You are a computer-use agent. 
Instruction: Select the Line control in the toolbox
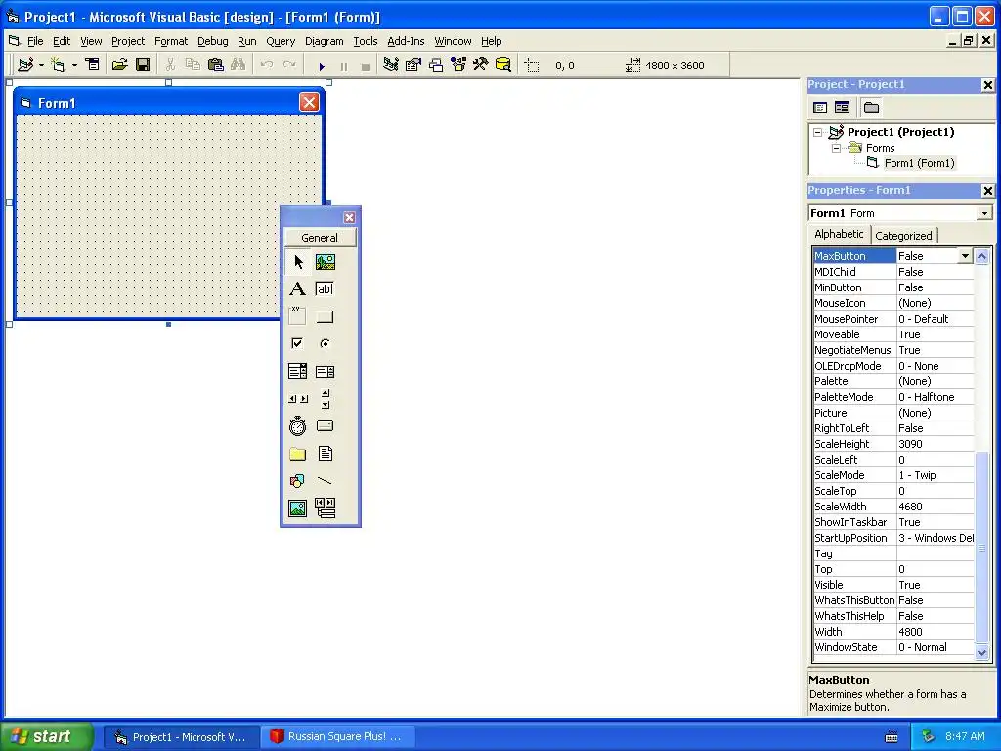click(x=325, y=481)
